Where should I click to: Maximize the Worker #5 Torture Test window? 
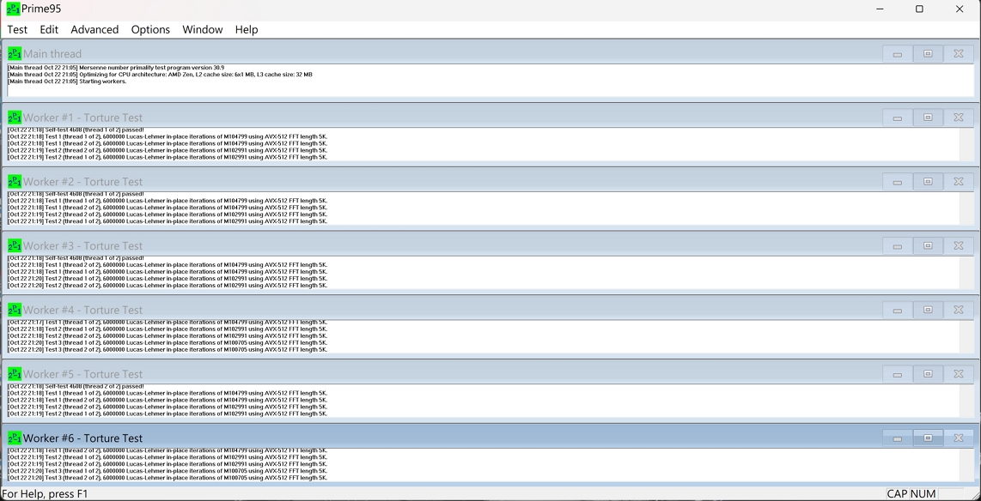point(928,374)
